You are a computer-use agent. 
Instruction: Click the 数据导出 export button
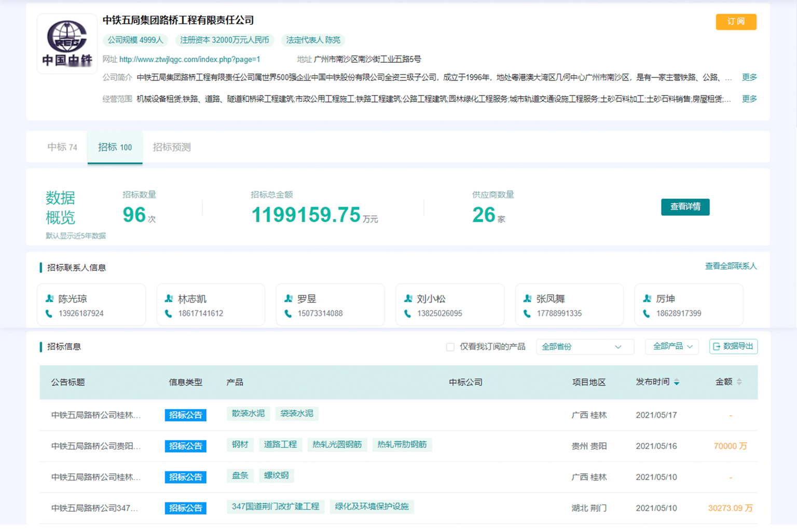click(733, 347)
